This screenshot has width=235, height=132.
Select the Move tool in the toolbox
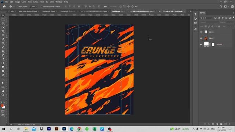(x=3, y=15)
